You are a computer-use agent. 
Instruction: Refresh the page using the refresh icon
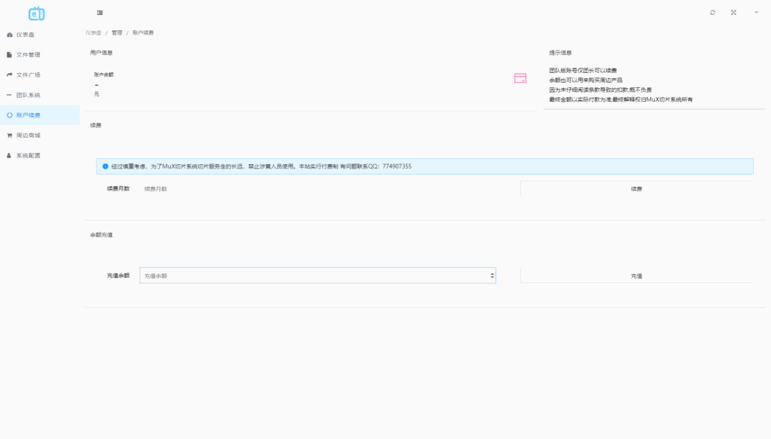point(714,12)
